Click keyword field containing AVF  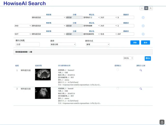[x=126, y=34]
